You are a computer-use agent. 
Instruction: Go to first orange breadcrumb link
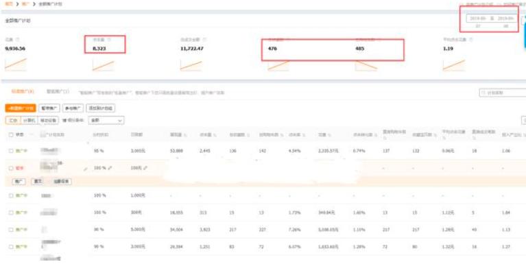point(9,4)
